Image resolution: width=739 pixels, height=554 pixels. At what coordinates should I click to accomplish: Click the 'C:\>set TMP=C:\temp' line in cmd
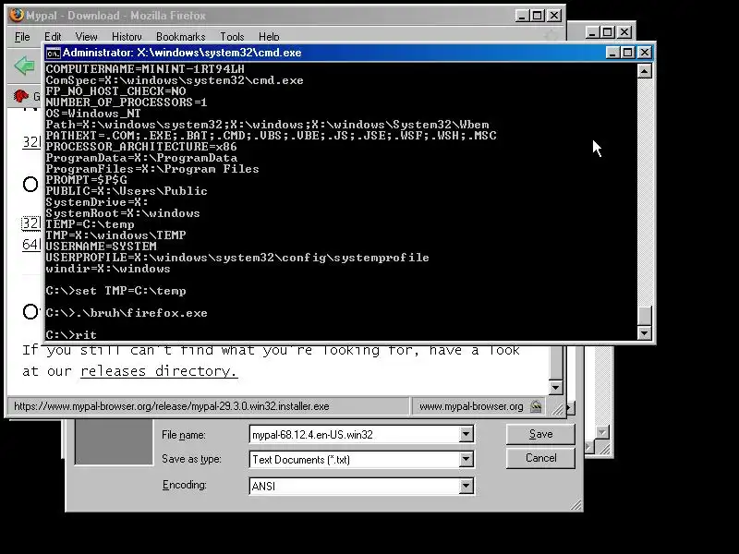(115, 291)
